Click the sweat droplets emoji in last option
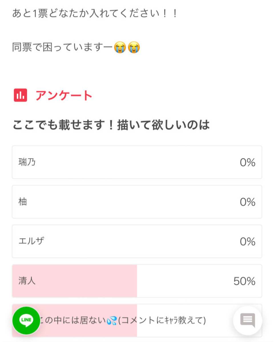274x342 pixels. tap(112, 321)
